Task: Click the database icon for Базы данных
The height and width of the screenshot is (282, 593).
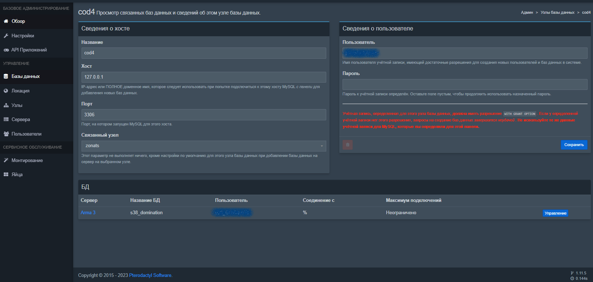Action: (6, 76)
